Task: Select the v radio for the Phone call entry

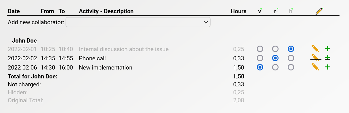Action: tap(260, 58)
